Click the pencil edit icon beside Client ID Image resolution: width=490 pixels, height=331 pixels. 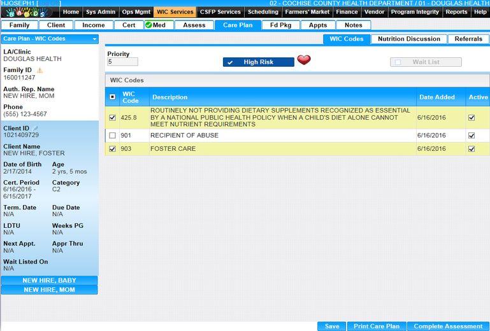tap(36, 128)
